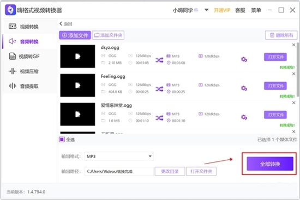
Task: Click the 更改目录 button
Action: point(170,171)
